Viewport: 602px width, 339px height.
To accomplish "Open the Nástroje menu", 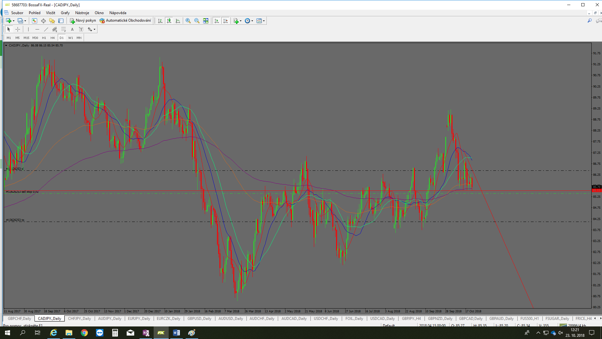I will click(82, 13).
